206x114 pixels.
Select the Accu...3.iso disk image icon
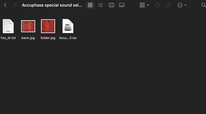tap(68, 26)
